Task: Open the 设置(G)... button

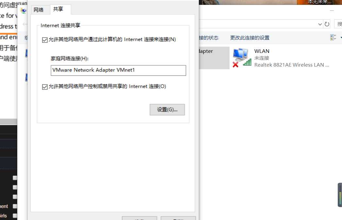Action: (167, 110)
